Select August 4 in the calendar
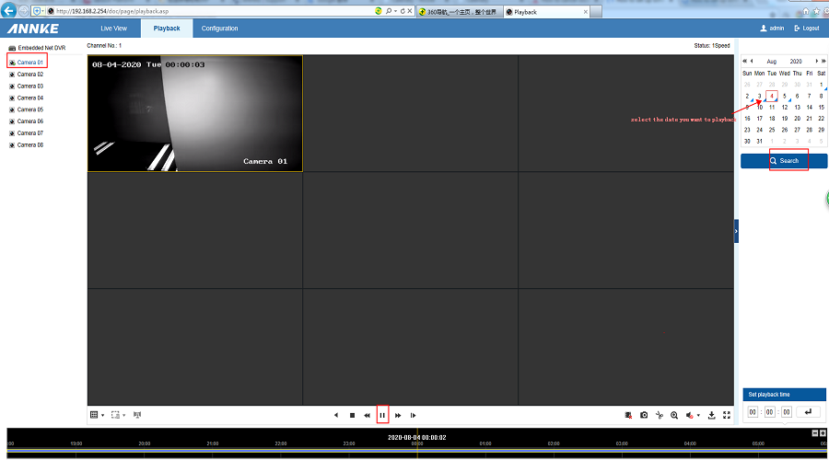 (772, 96)
